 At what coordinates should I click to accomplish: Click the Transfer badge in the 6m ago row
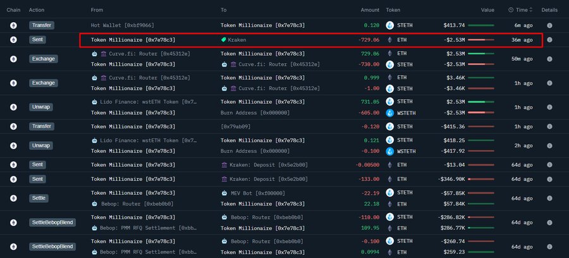pos(42,25)
